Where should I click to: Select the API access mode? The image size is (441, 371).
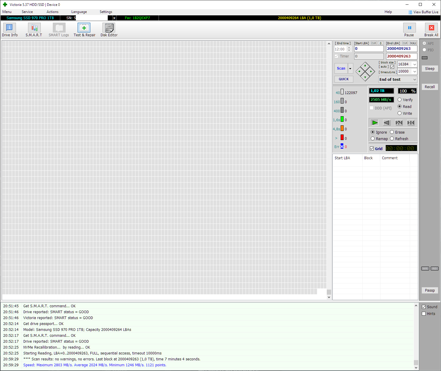(x=424, y=43)
